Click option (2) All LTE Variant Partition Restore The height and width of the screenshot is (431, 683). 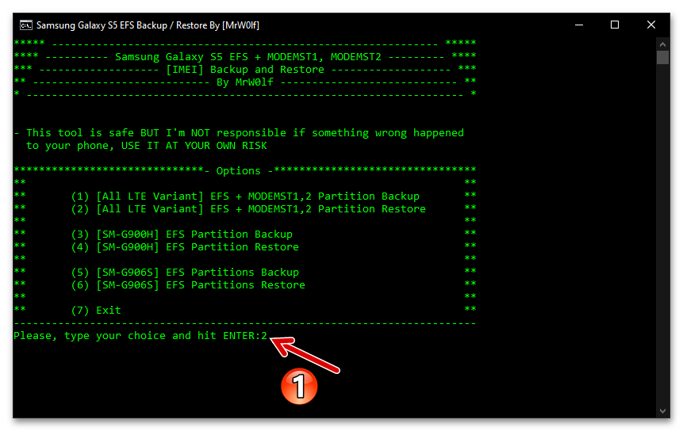248,209
